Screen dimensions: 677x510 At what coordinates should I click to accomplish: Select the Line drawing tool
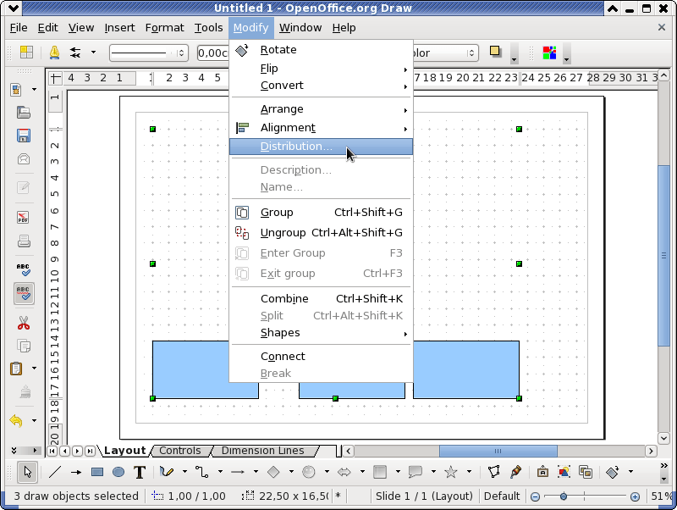pyautogui.click(x=55, y=472)
